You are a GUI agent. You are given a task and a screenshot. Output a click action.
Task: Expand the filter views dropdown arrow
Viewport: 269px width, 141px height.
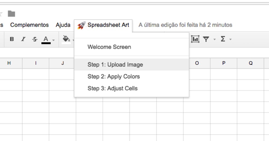click(215, 40)
